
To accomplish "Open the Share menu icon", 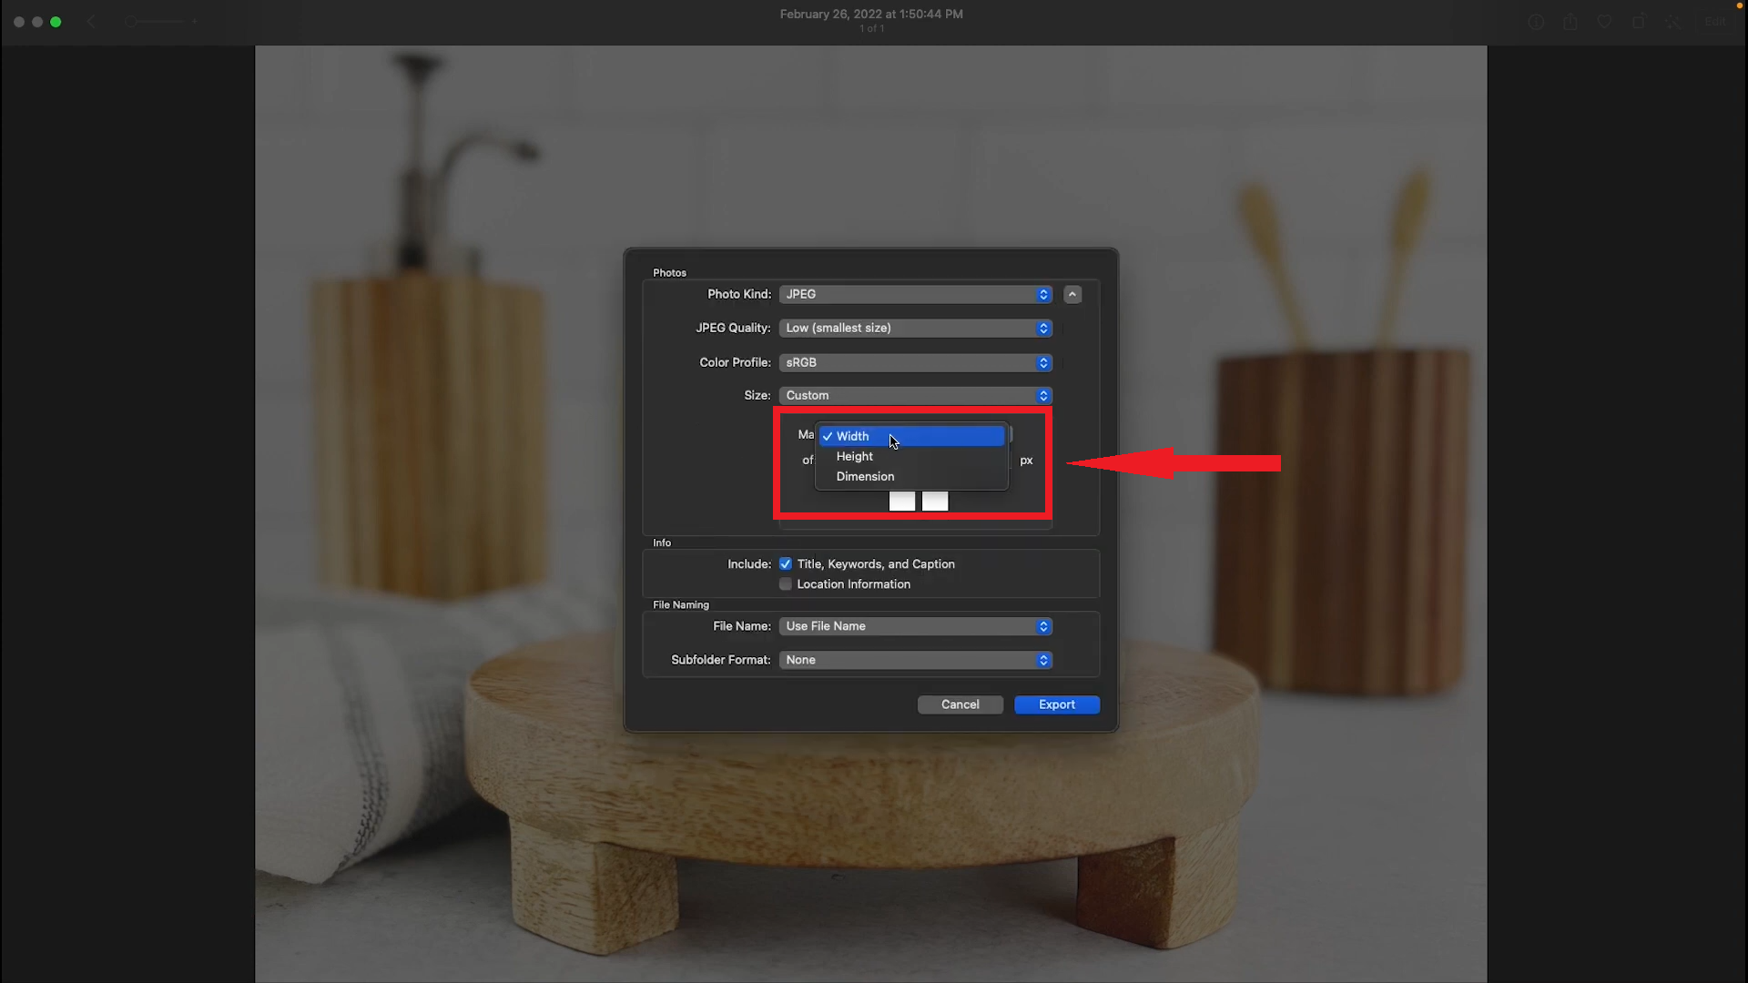I will pyautogui.click(x=1570, y=22).
